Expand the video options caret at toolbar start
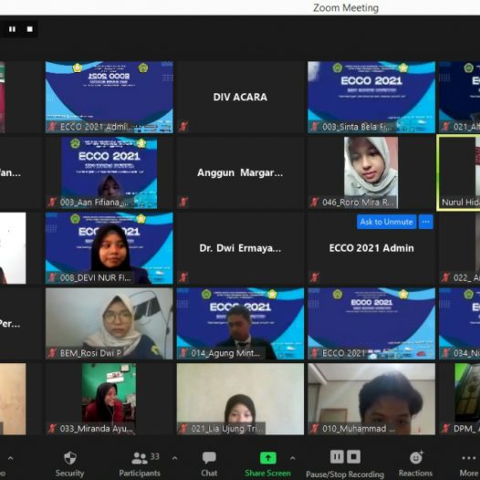The height and width of the screenshot is (480, 480). [x=10, y=458]
